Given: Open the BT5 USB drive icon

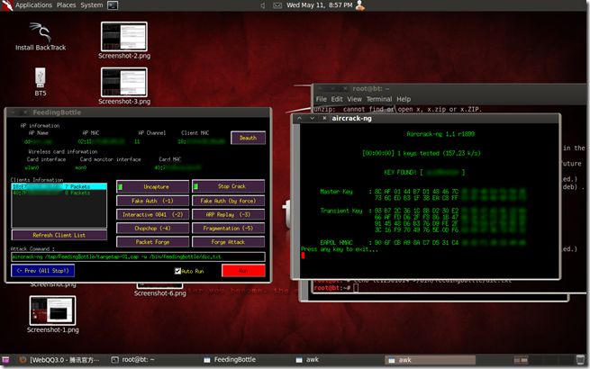Looking at the screenshot, I should [x=41, y=82].
